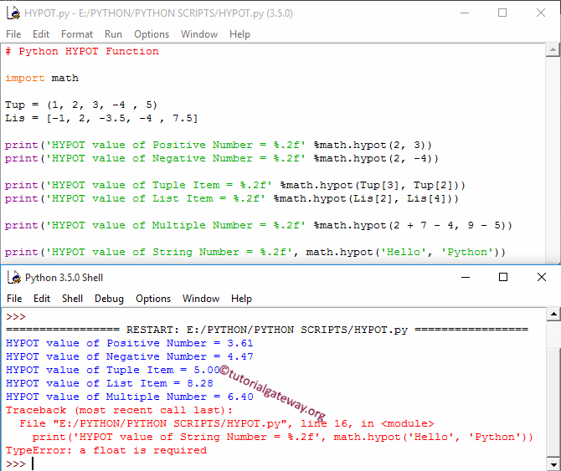Click shell output 'List Item = 8.28'
Viewport: 561px width, 471px height.
point(110,383)
